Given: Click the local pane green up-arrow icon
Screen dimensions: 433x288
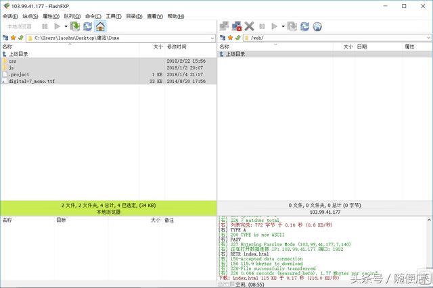Looking at the screenshot, I should click(x=20, y=38).
